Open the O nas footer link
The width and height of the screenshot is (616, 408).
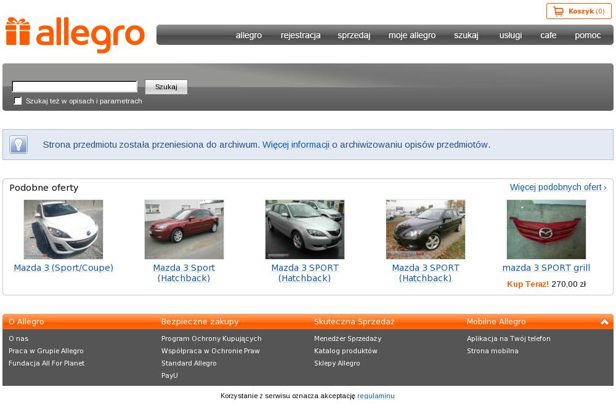tap(18, 338)
